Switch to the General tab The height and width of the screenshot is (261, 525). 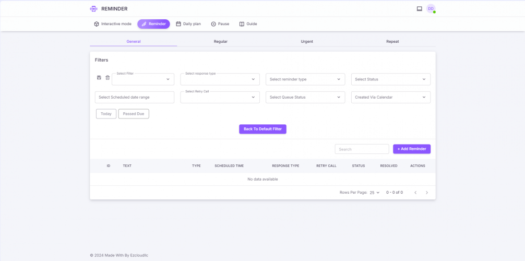click(x=133, y=42)
